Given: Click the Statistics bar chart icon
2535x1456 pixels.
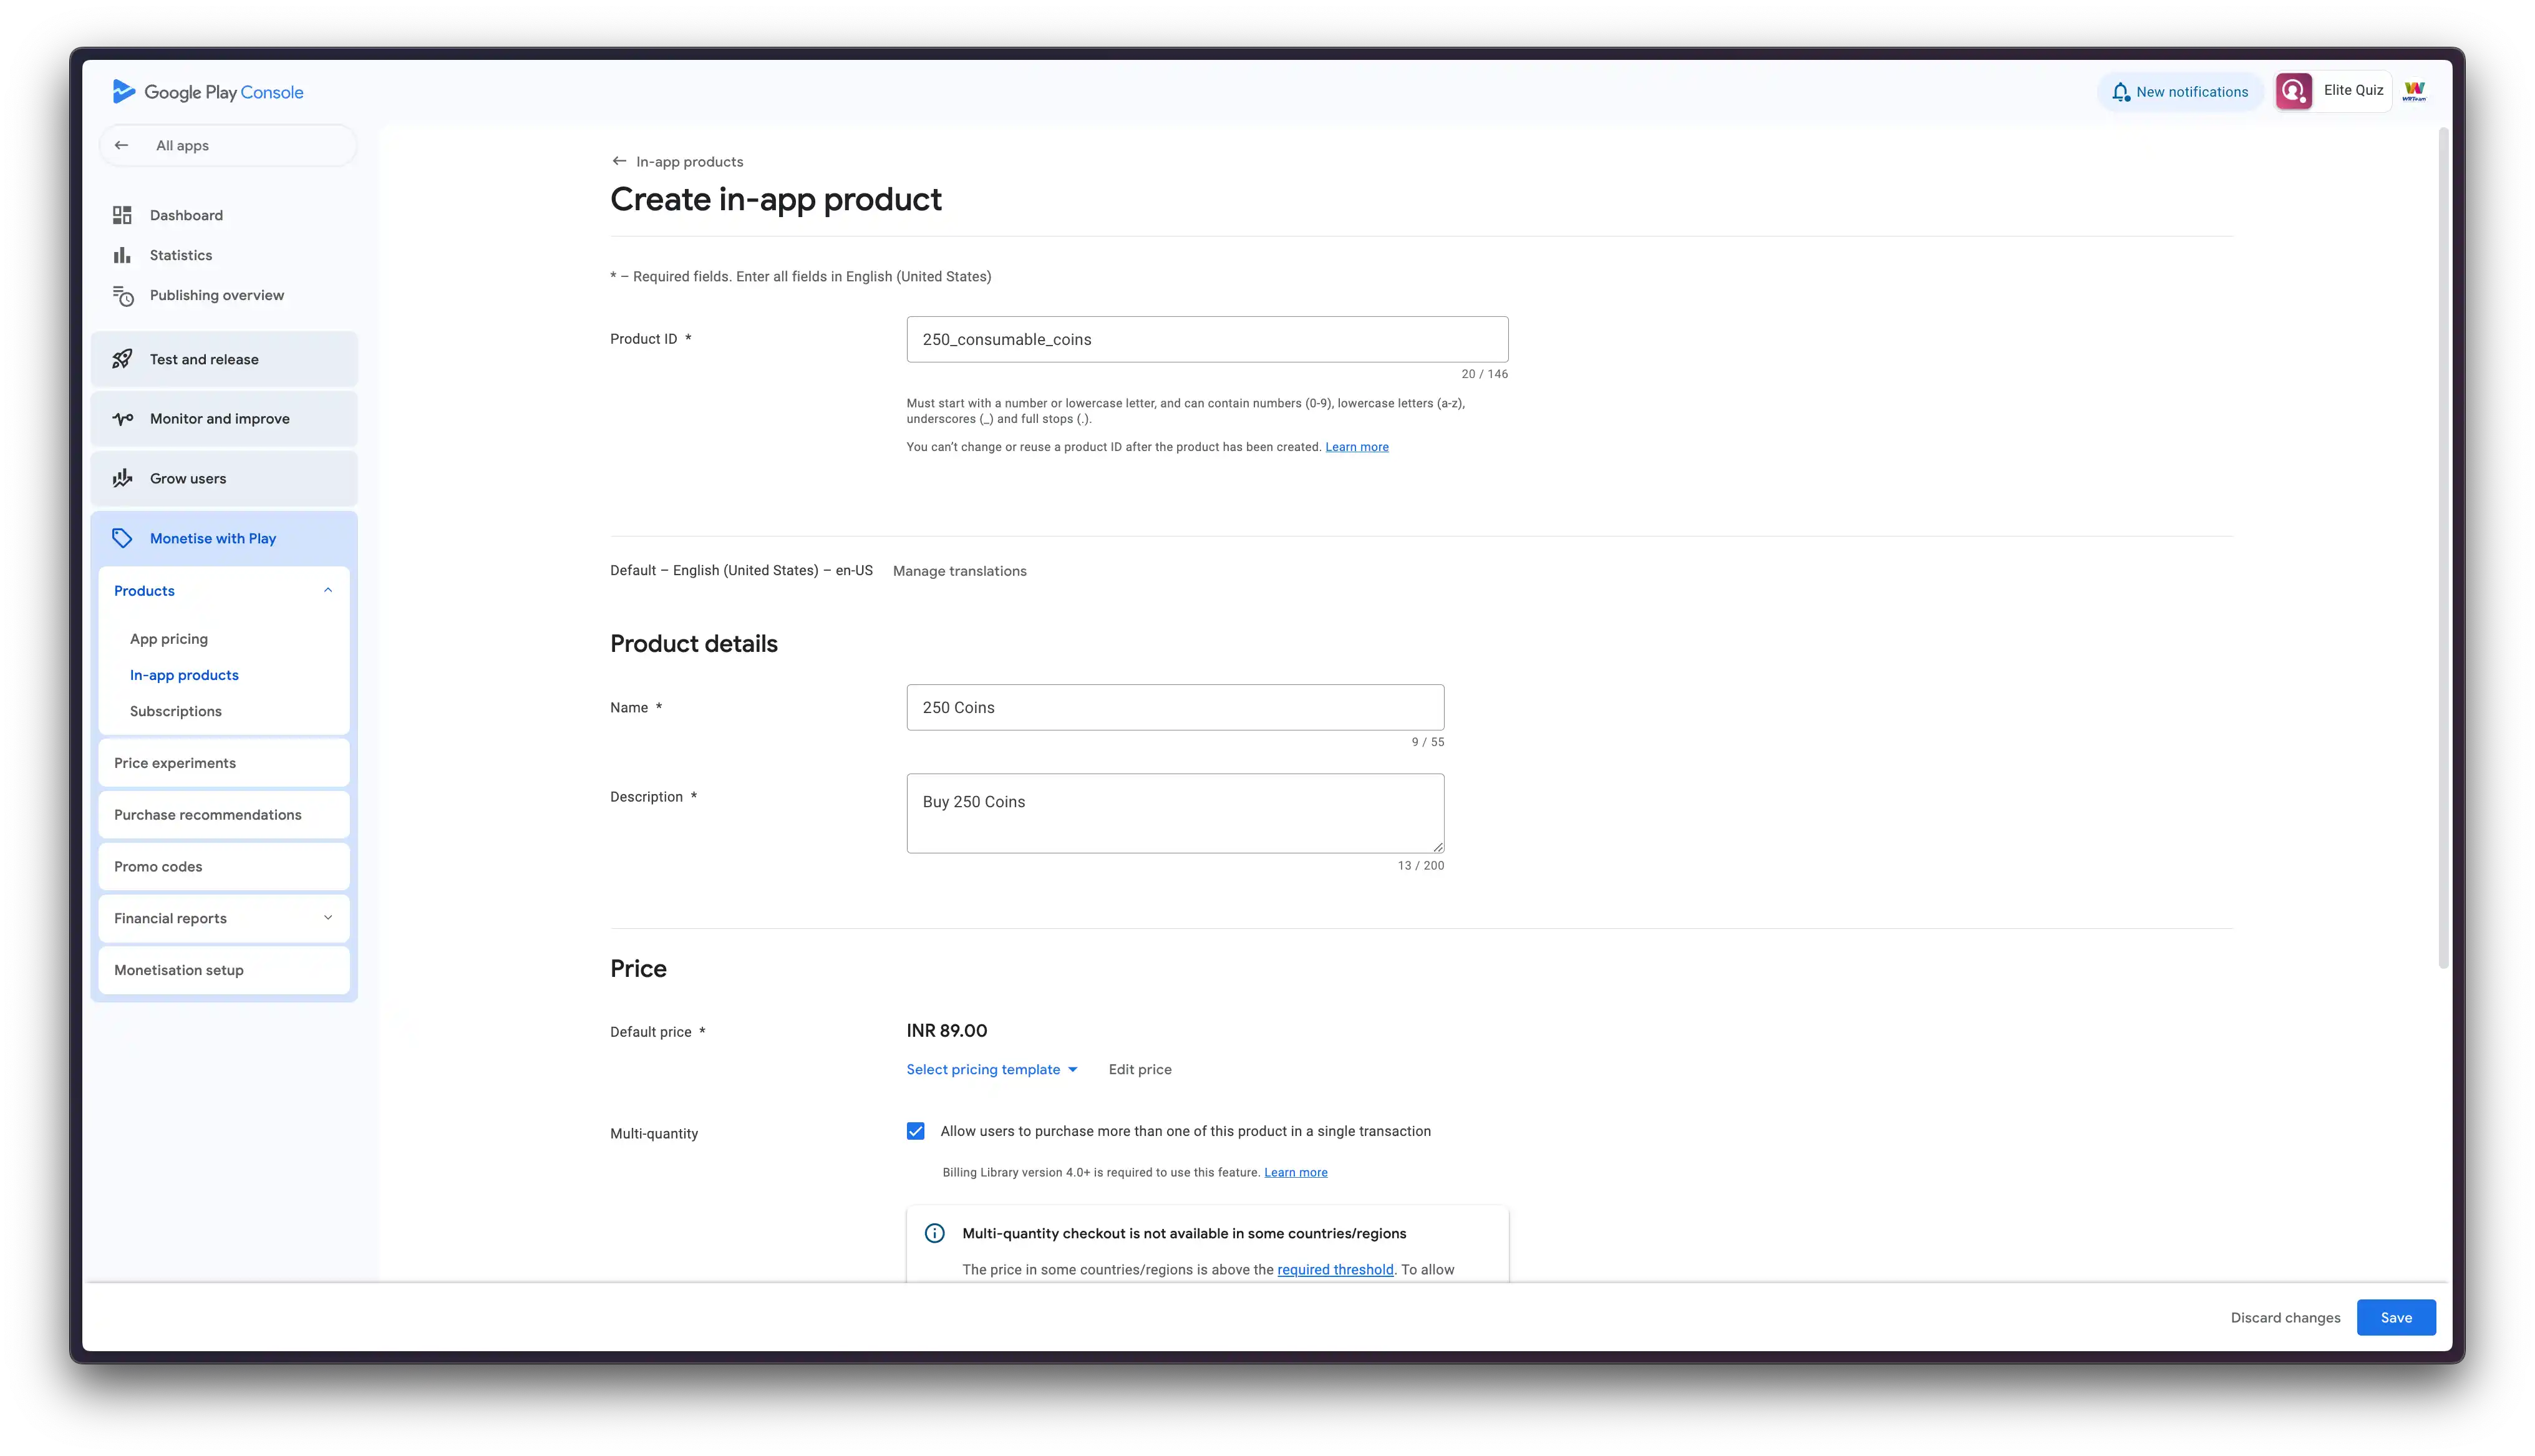Looking at the screenshot, I should (122, 255).
